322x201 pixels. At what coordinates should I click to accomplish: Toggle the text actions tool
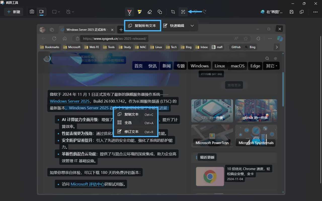point(183,12)
